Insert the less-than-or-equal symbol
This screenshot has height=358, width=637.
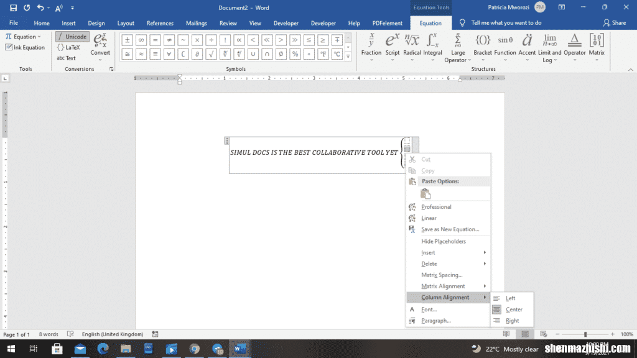tap(309, 40)
